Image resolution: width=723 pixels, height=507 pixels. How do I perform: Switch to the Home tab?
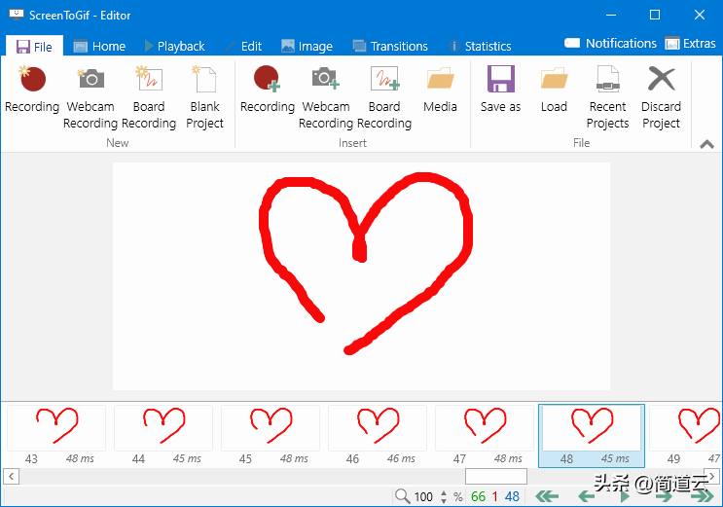point(99,47)
